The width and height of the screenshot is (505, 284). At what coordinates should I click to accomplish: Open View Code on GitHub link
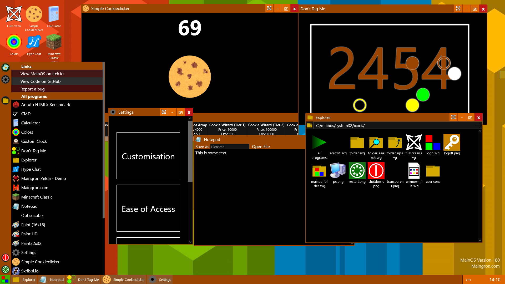click(x=41, y=81)
